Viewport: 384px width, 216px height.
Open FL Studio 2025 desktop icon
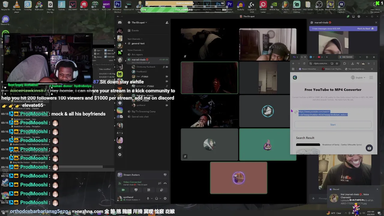point(286,7)
